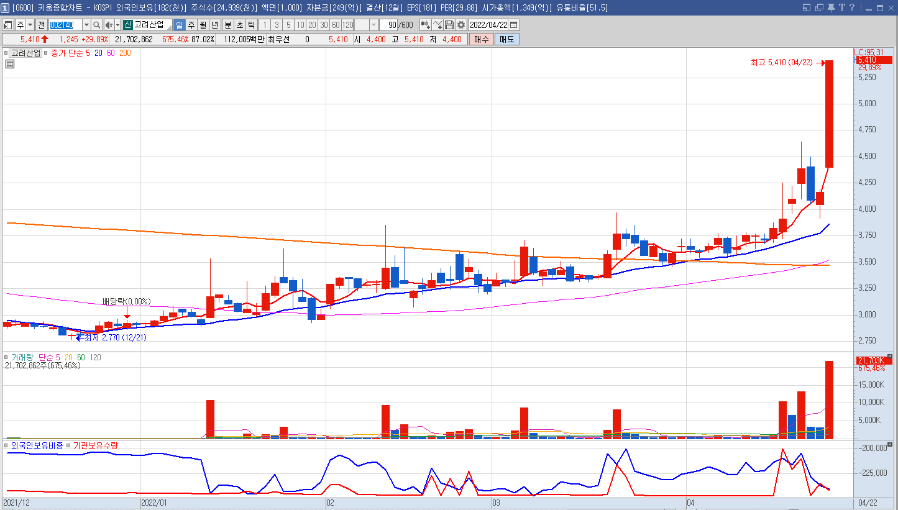Click the stock code input 002140

pyautogui.click(x=65, y=25)
